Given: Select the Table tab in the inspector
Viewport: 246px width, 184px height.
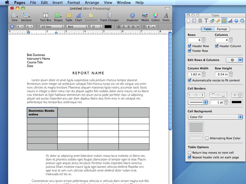Looking at the screenshot, I should [207, 29].
